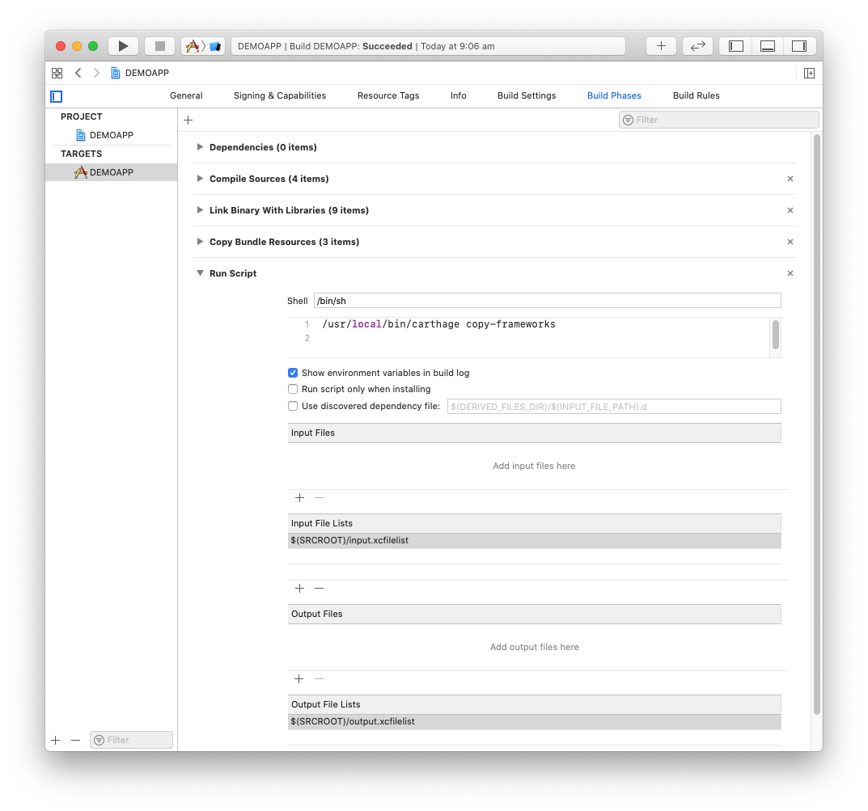
Task: Uncheck Show environment variables in build log
Action: pos(293,373)
